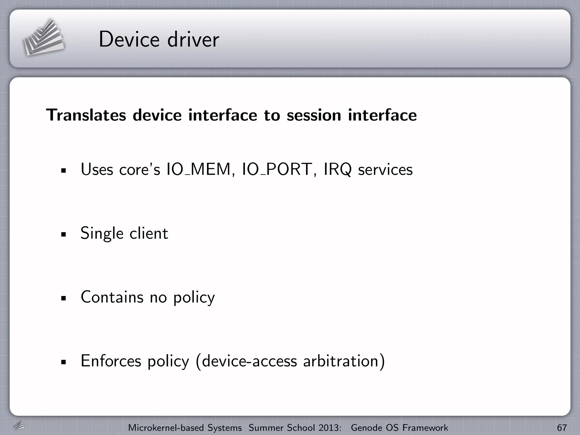The width and height of the screenshot is (580, 435).
Task: Click the Genode logo in the header
Action: pos(43,38)
